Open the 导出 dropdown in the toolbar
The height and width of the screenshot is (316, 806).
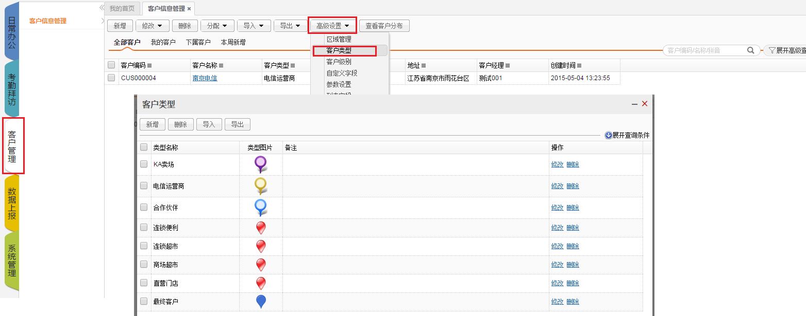click(x=290, y=26)
